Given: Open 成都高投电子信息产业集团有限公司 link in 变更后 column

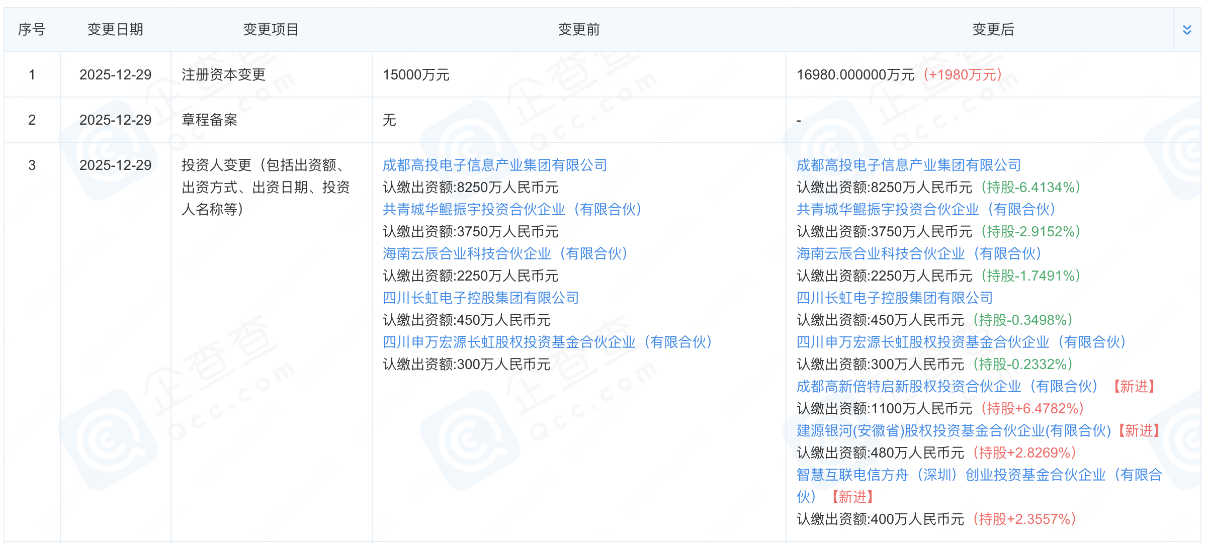Looking at the screenshot, I should [x=908, y=165].
